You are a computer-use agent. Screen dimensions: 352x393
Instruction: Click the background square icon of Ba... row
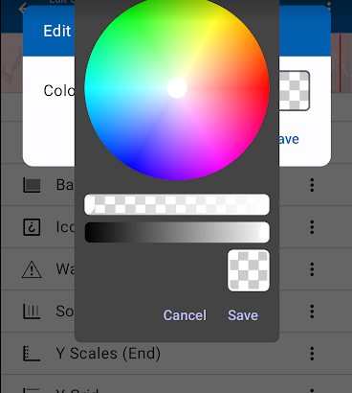click(32, 185)
